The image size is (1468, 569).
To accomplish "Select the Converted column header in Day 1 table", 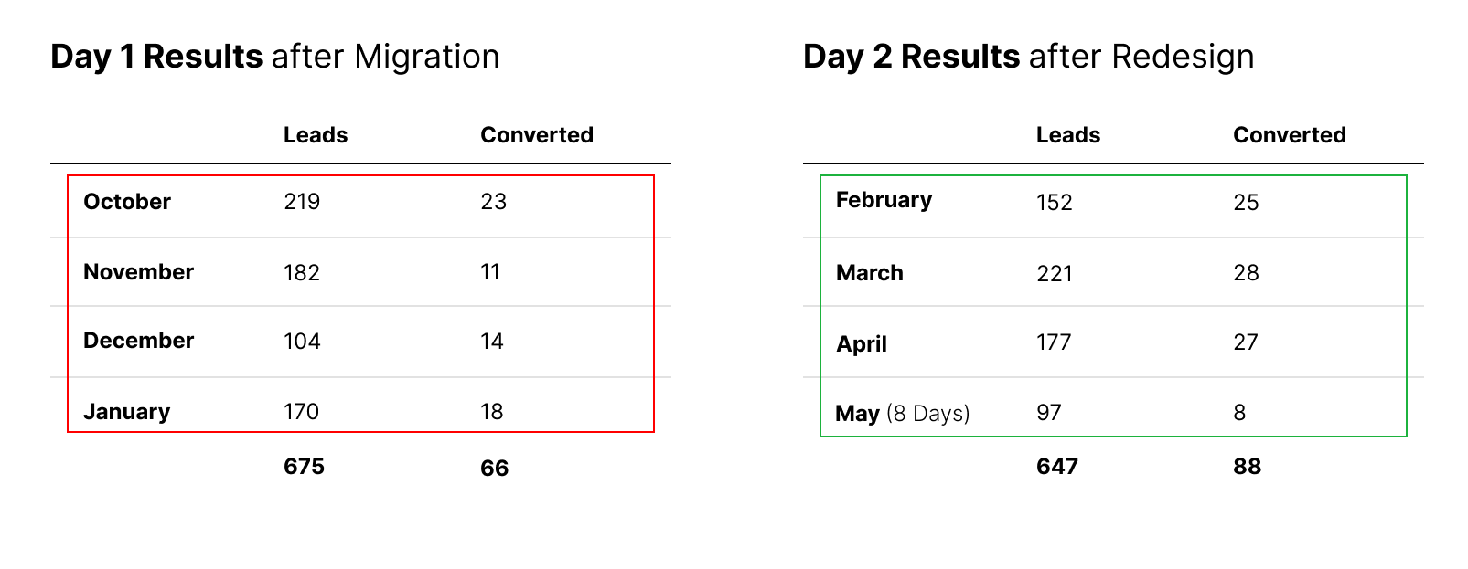I will tap(537, 135).
